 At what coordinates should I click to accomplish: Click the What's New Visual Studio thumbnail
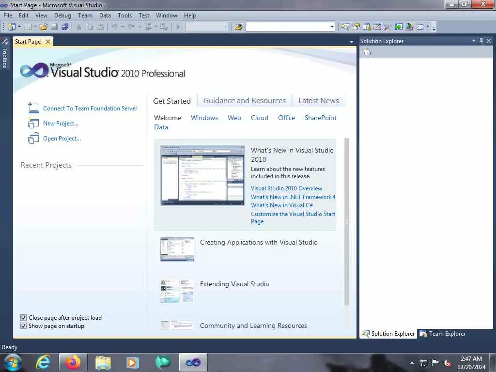click(202, 175)
